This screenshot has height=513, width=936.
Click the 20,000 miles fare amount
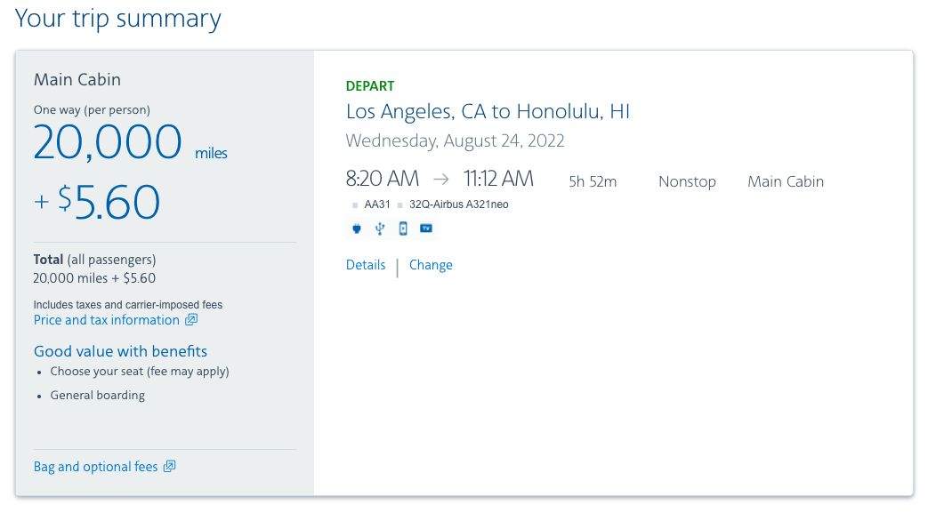pos(130,142)
